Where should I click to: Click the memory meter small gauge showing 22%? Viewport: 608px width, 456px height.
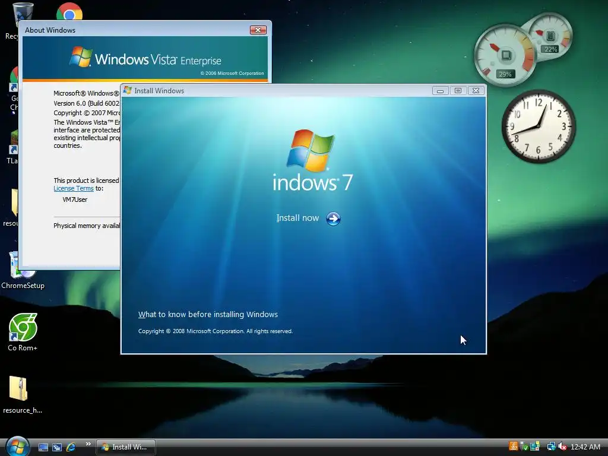coord(551,36)
